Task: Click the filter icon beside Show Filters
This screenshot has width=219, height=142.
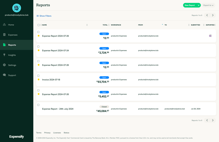Action: click(38, 16)
